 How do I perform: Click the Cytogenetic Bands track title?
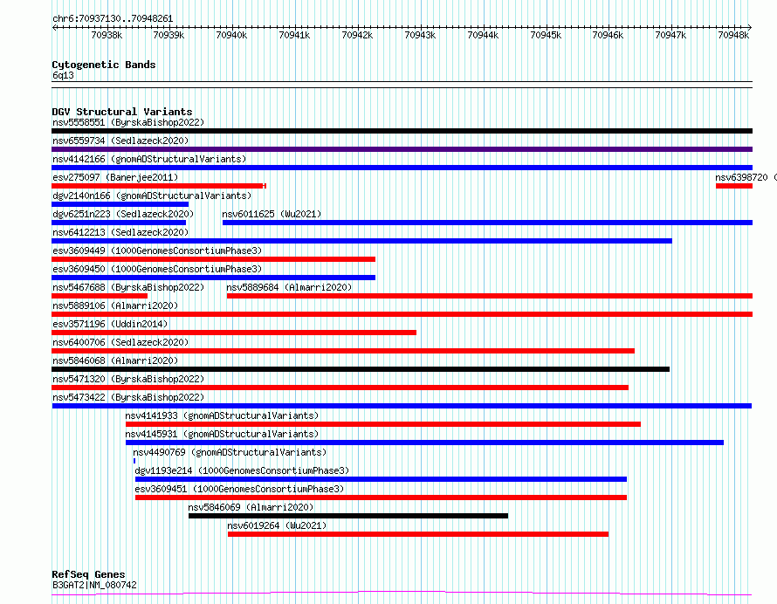pos(104,65)
